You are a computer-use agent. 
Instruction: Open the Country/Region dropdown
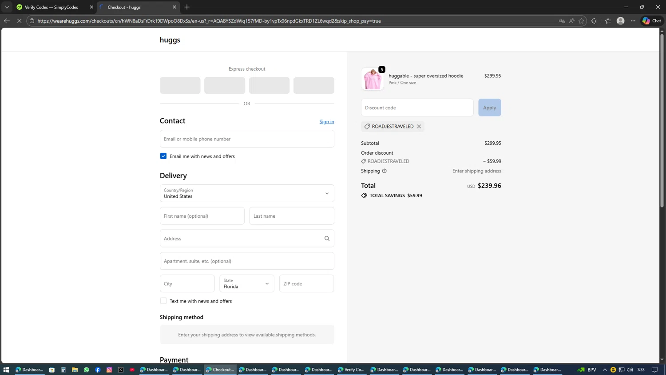click(247, 193)
